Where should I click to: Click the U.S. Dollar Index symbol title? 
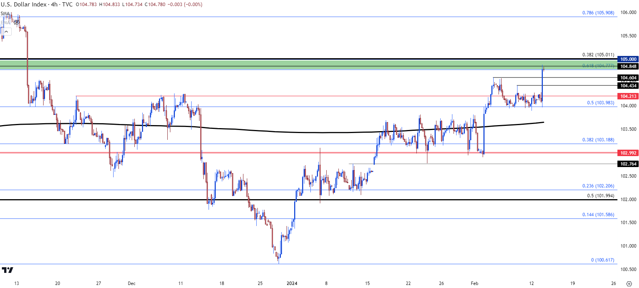[x=23, y=5]
